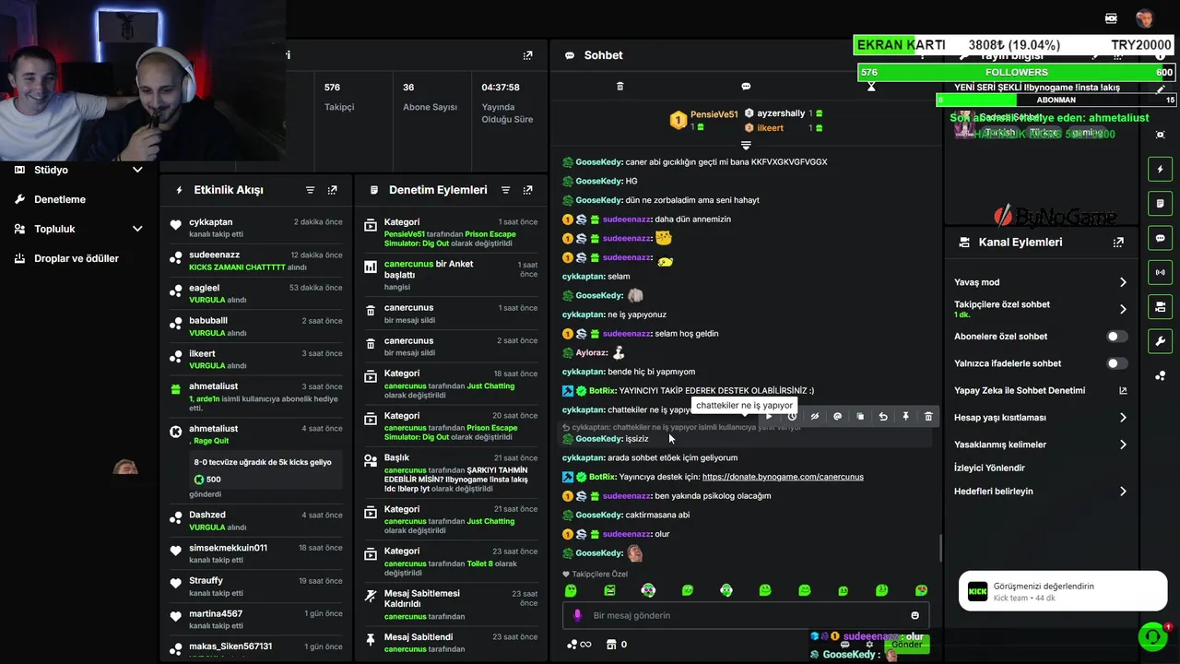Pop out the Kanal Eylemleri panel

(1118, 243)
